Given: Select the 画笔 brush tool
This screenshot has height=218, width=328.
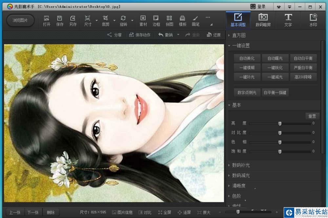Looking at the screenshot, I should point(195,21).
